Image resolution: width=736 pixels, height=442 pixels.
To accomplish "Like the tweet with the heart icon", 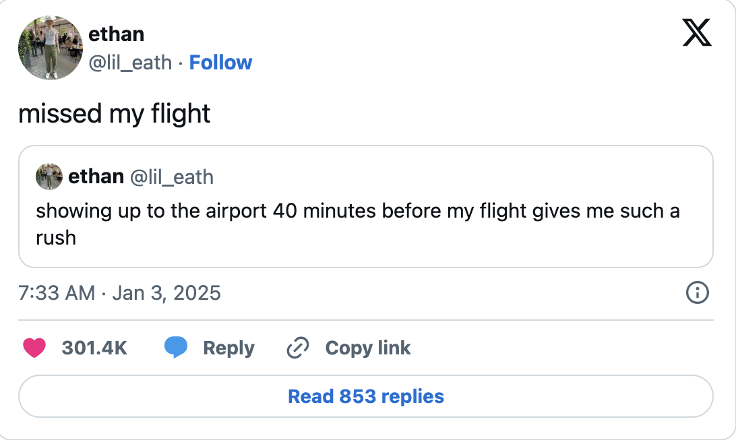I will pos(34,348).
